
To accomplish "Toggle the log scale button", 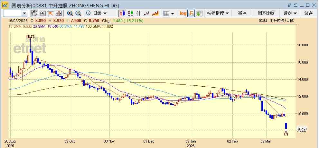I will point(183,13).
